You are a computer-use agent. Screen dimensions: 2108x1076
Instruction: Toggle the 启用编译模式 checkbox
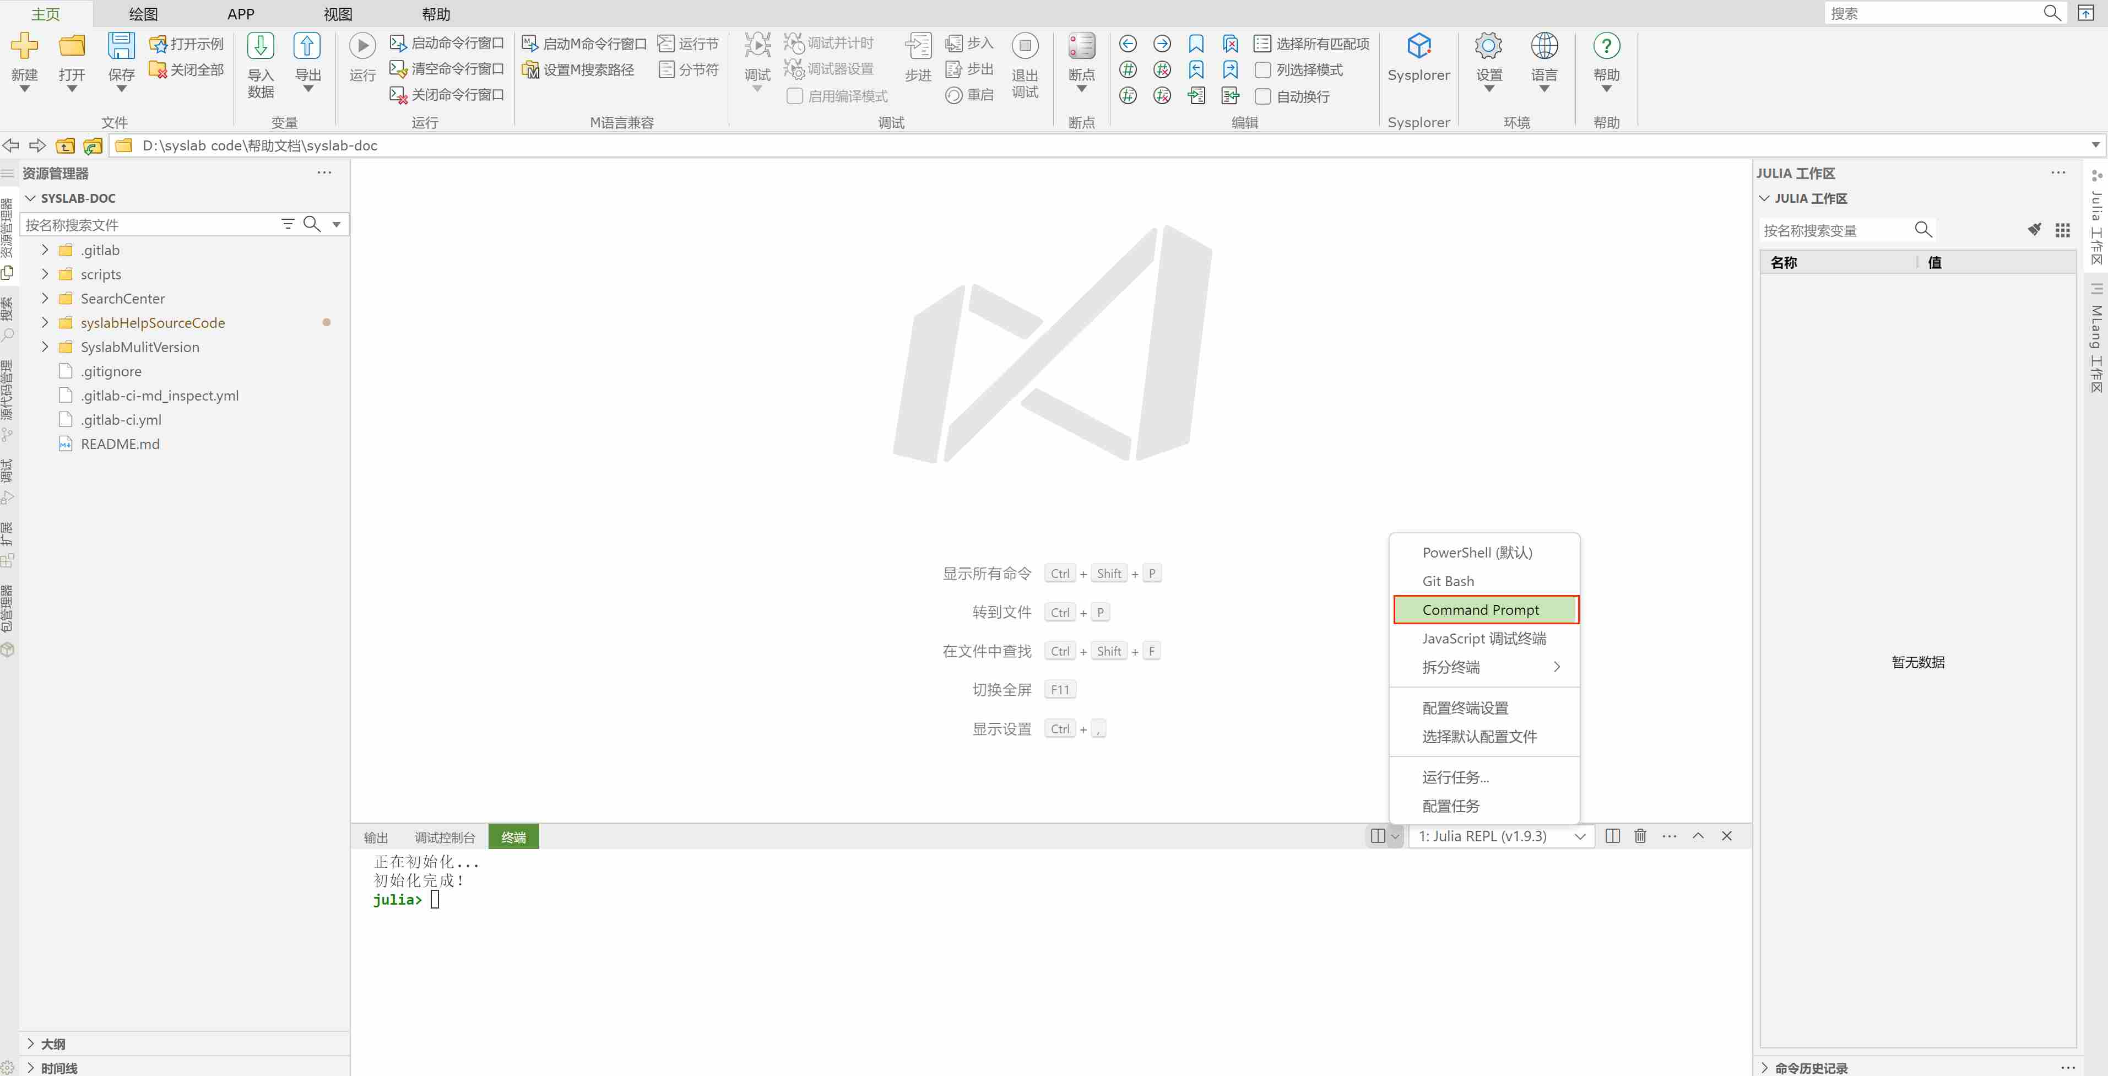(x=794, y=96)
